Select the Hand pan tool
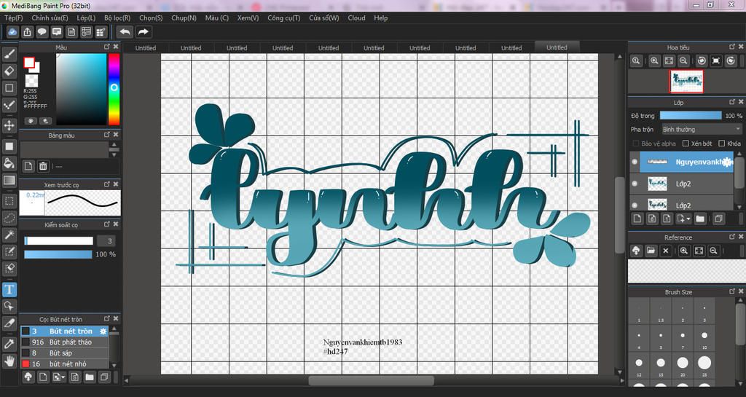Screen dimensions: 746x397 9,361
